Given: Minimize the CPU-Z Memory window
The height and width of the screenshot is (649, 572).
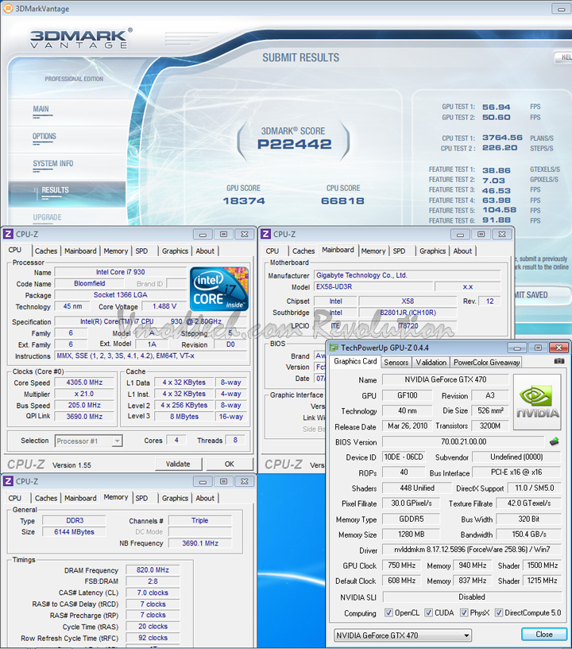Looking at the screenshot, I should [203, 481].
